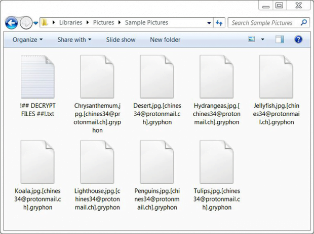Viewport: 314px width, 234px height.
Task: Go back with the blue Back arrow
Action: (12, 23)
